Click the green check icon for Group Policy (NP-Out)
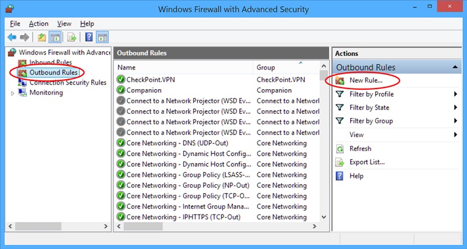 (121, 185)
